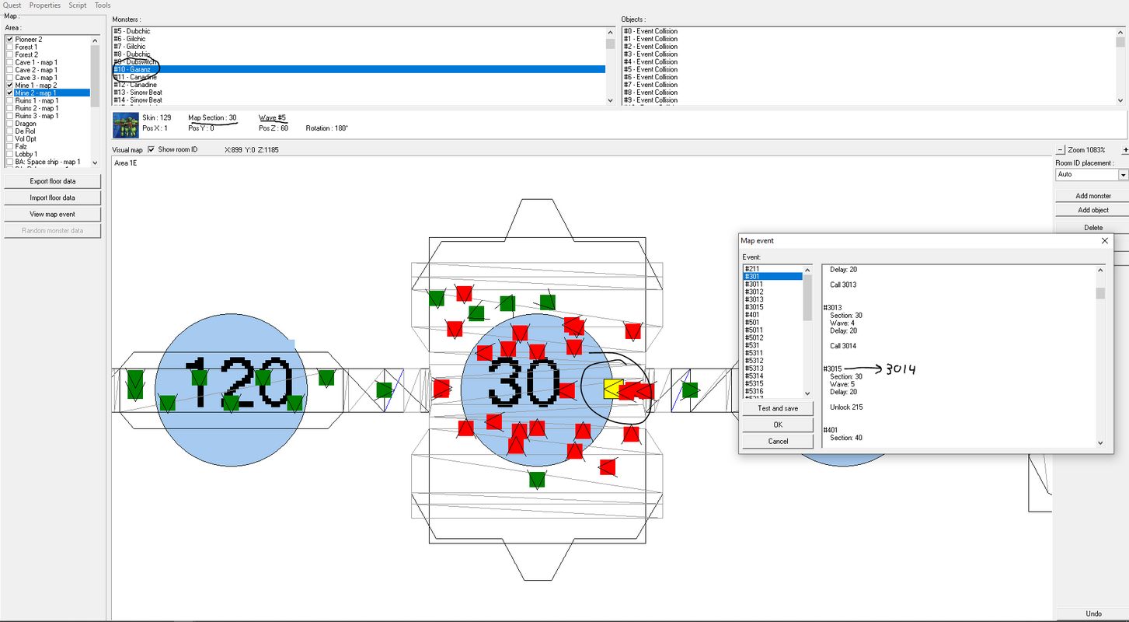
Task: Click the zoom out minus button
Action: click(1060, 149)
